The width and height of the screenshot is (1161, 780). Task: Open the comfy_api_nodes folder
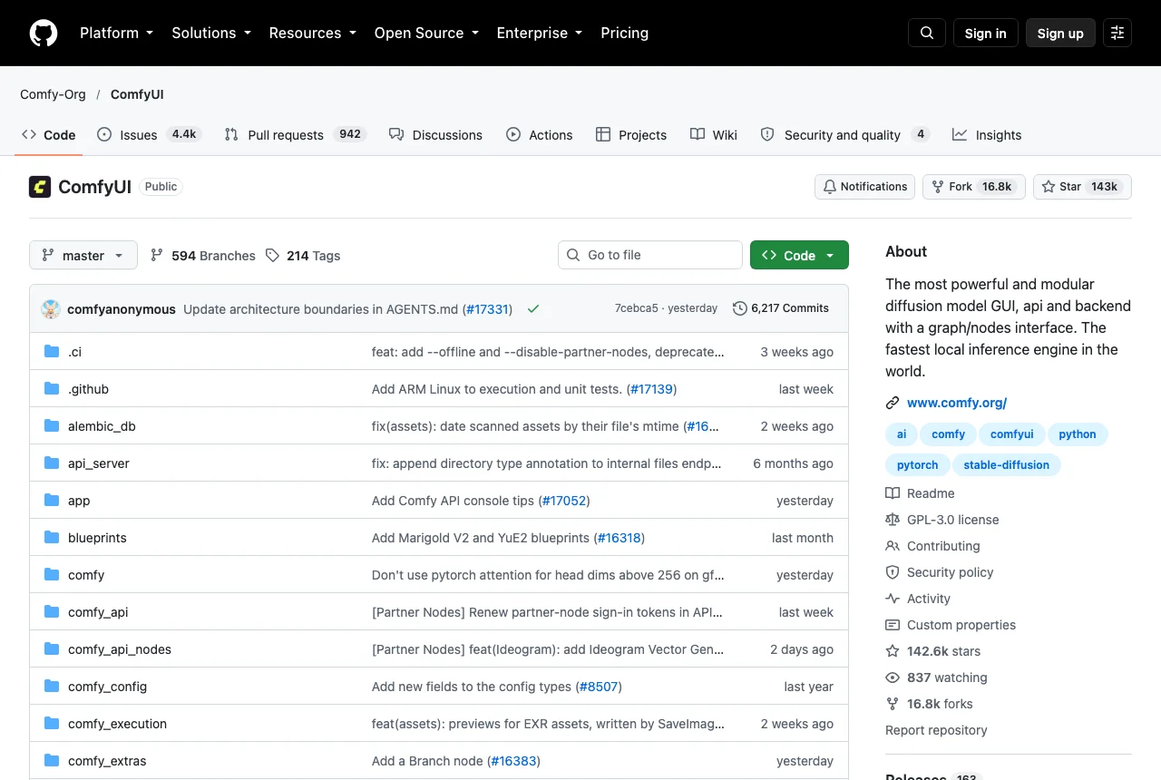120,649
